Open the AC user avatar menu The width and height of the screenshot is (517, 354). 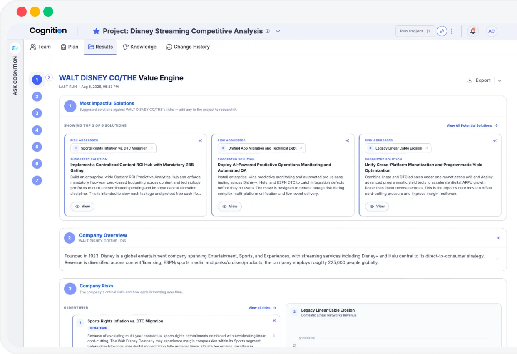(x=492, y=31)
